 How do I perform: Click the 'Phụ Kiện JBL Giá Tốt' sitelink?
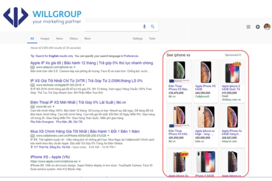69,122
